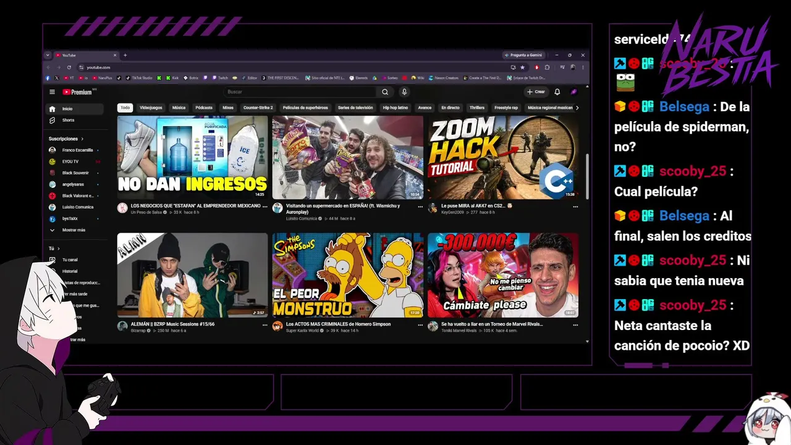Viewport: 791px width, 445px height.
Task: Select the Counter-Strike 2 chip
Action: (x=258, y=108)
